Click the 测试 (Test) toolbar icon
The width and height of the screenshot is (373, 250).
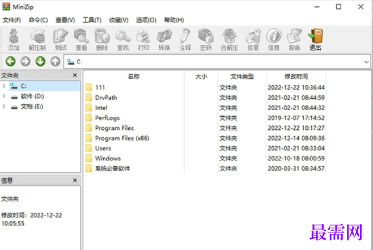[61, 40]
